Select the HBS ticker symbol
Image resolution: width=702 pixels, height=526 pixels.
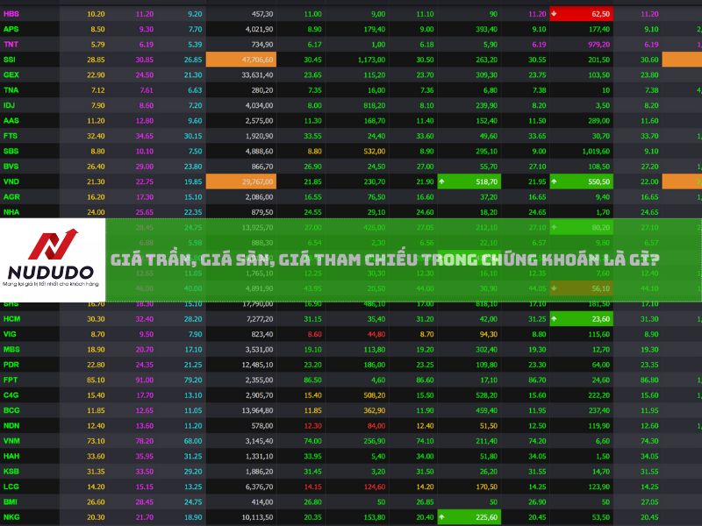pos(11,14)
